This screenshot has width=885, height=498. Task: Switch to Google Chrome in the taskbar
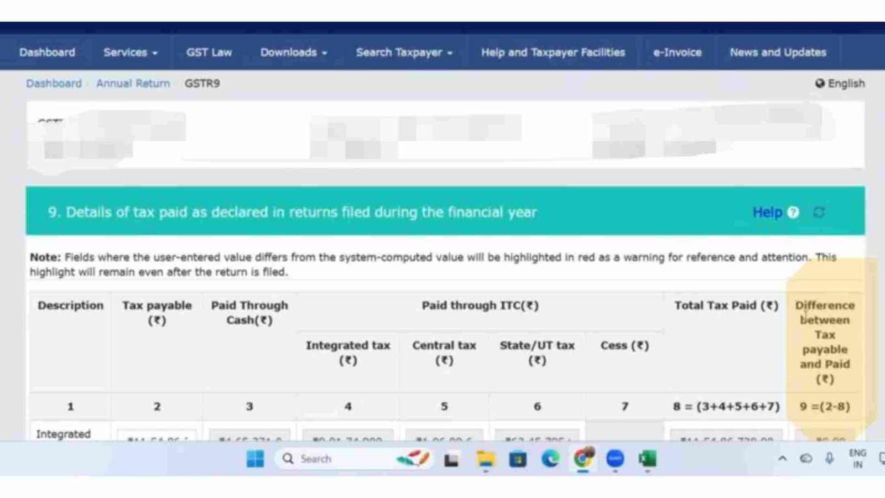coord(582,459)
